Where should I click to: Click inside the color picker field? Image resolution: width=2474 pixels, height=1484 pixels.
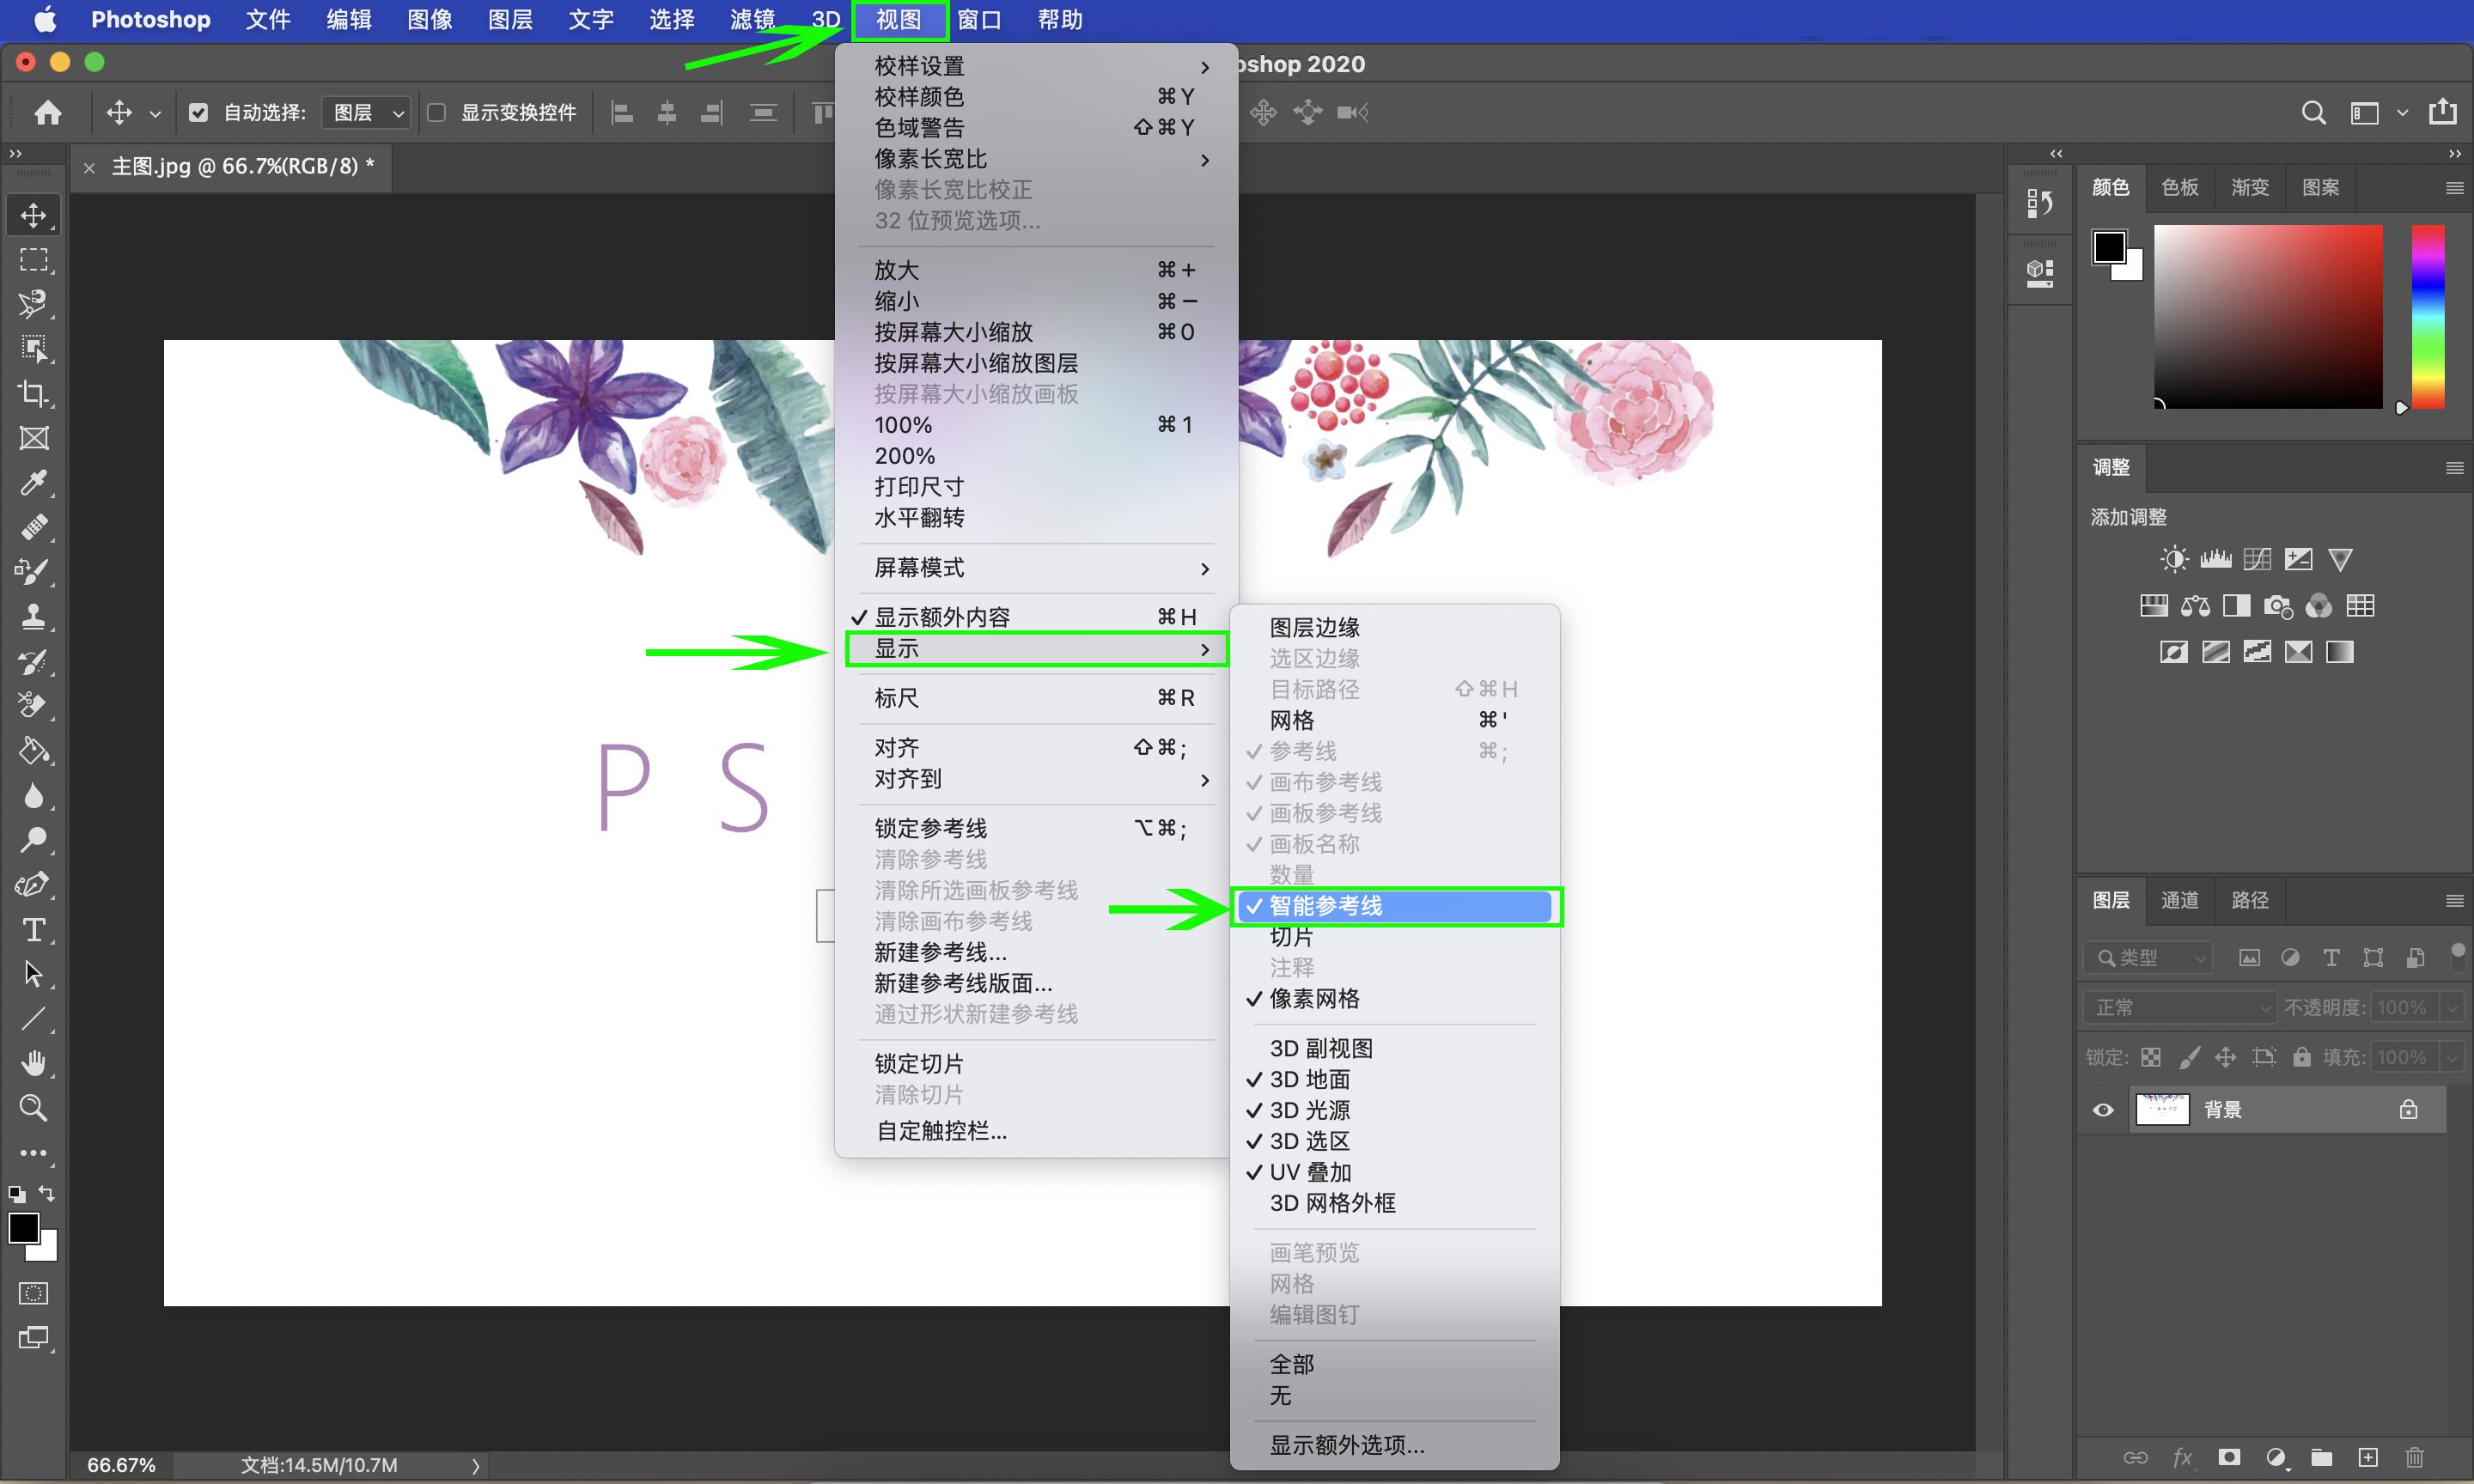pyautogui.click(x=2268, y=316)
